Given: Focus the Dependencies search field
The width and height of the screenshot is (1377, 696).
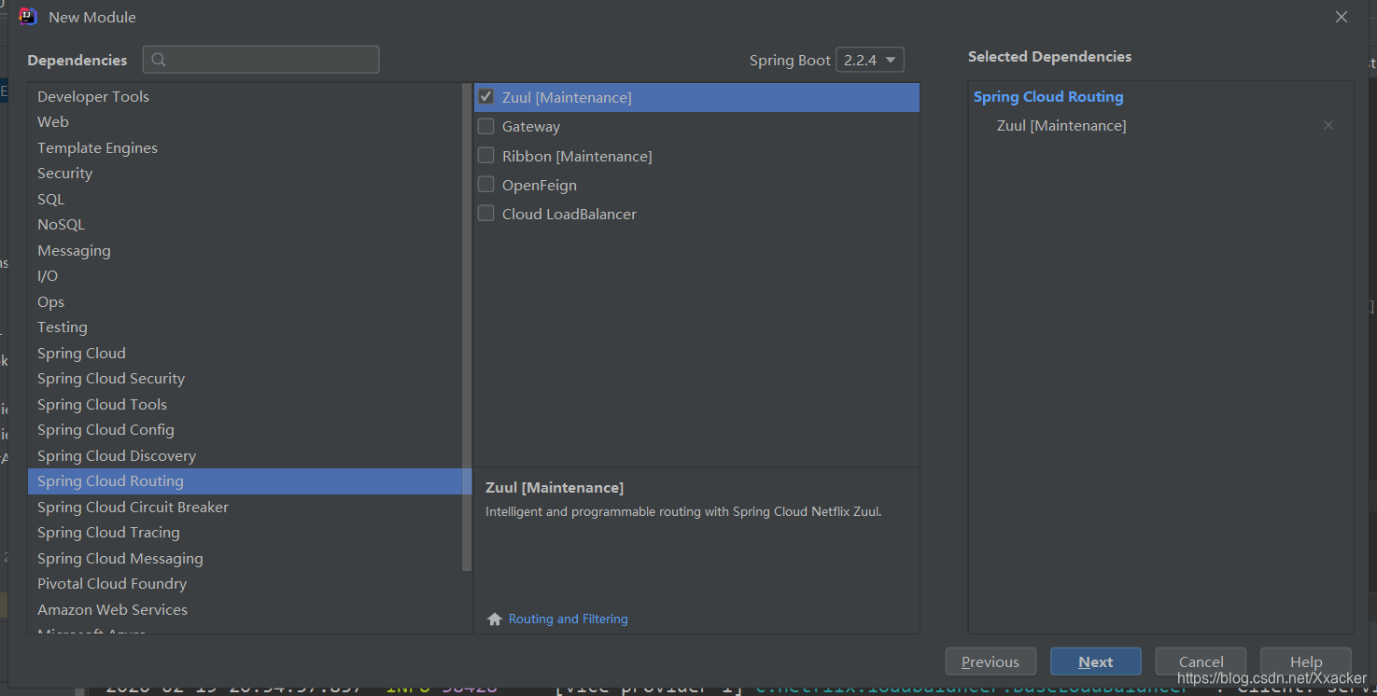Looking at the screenshot, I should pos(261,60).
